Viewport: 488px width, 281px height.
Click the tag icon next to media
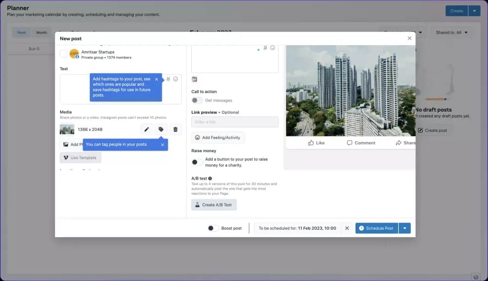pyautogui.click(x=161, y=129)
